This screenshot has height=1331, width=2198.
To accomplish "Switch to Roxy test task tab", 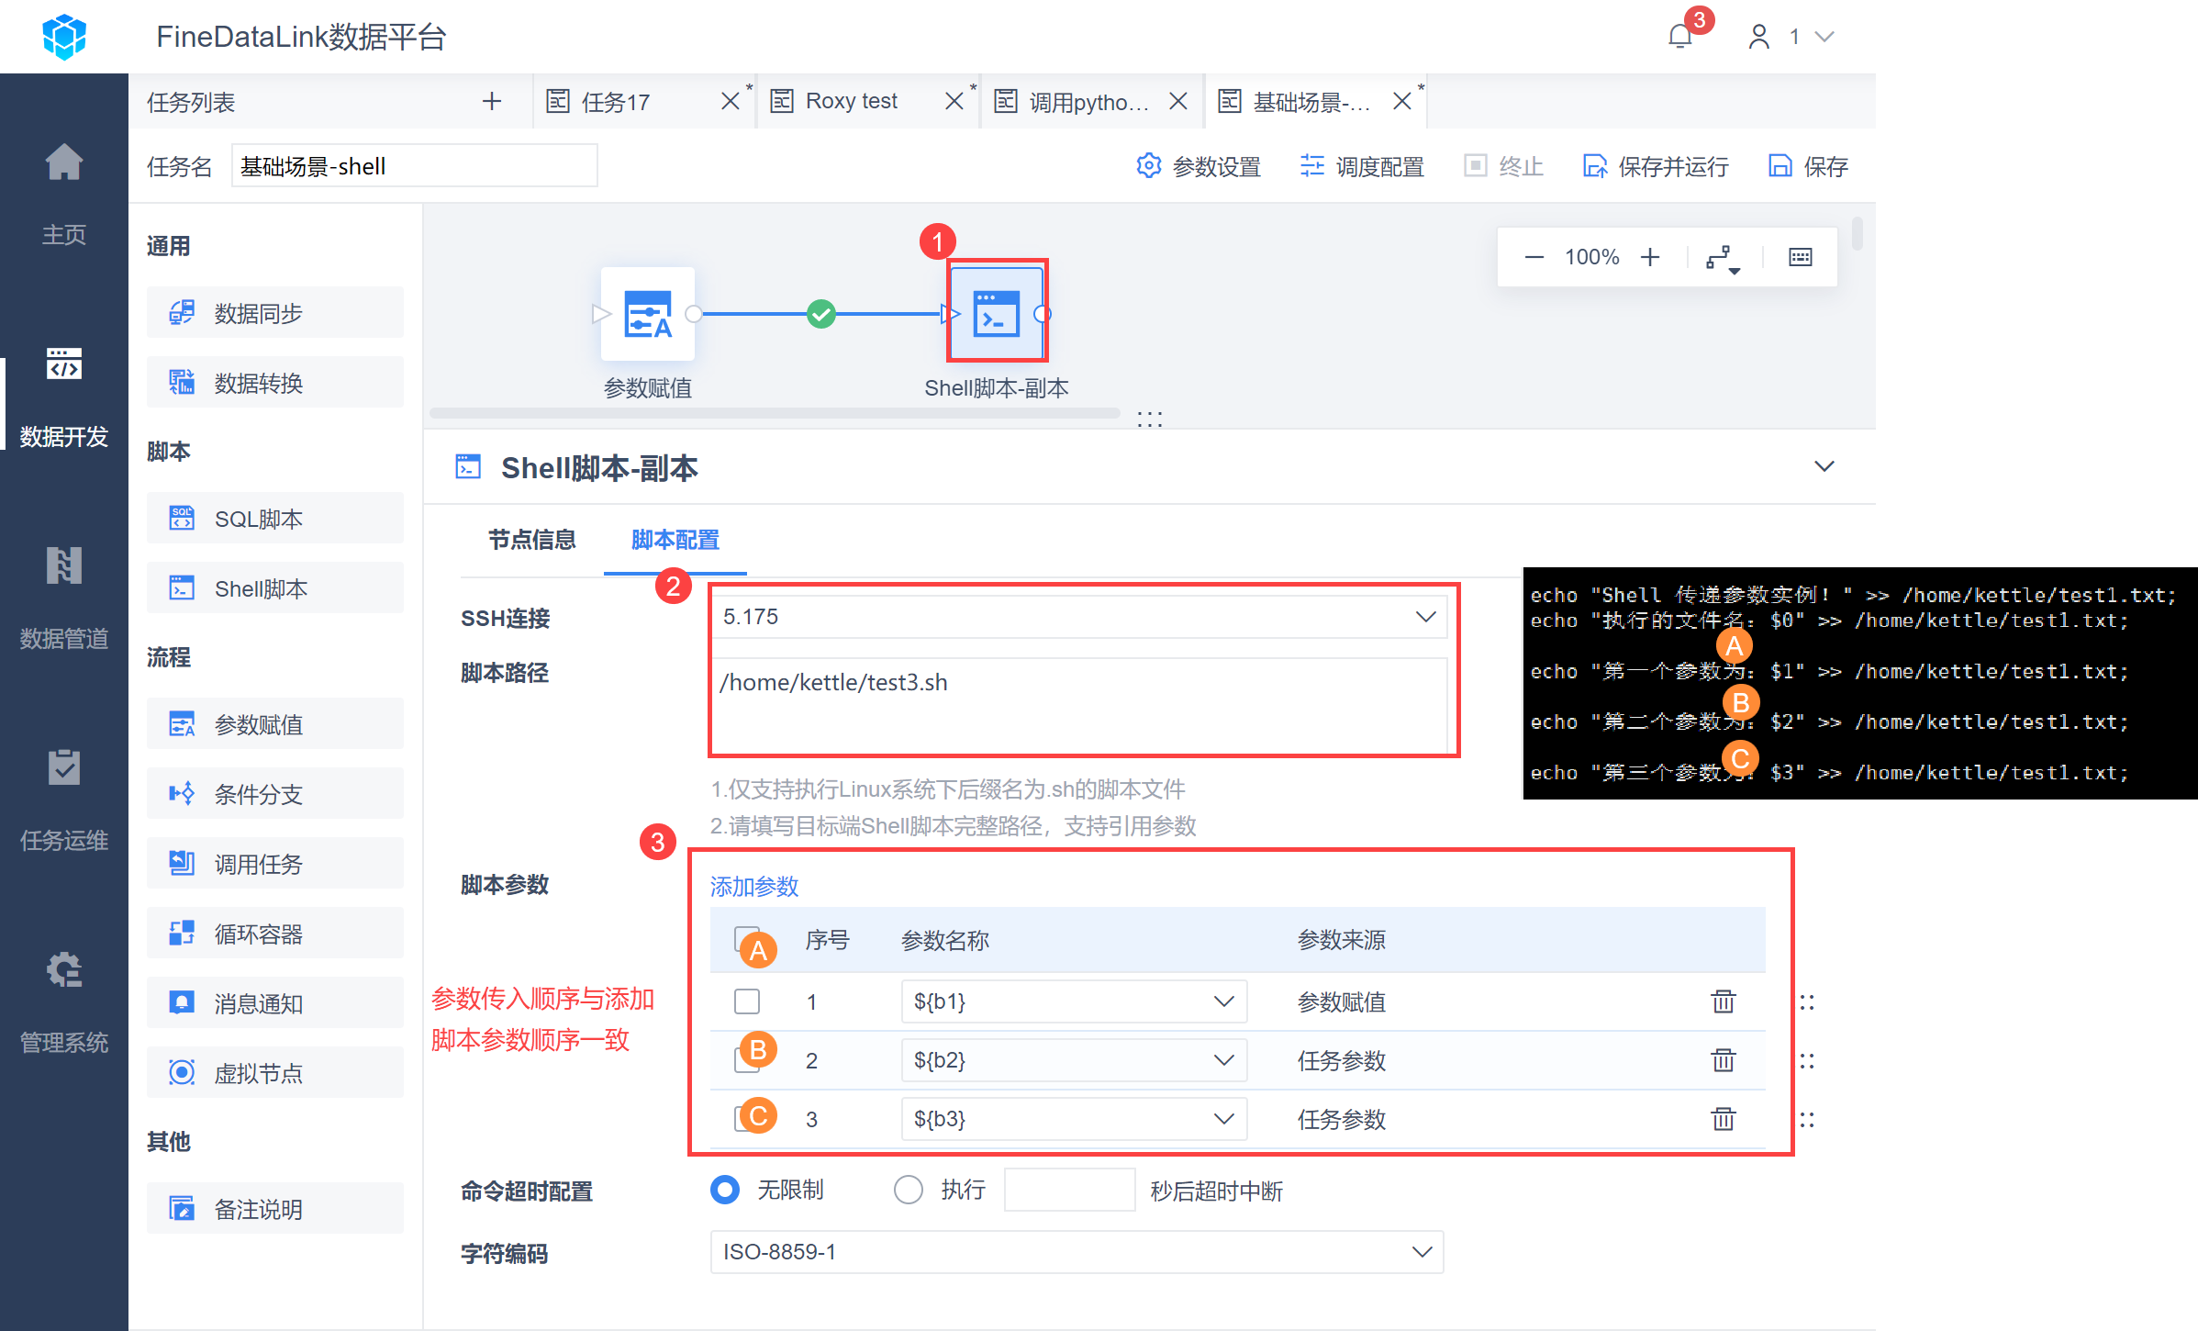I will (x=851, y=101).
